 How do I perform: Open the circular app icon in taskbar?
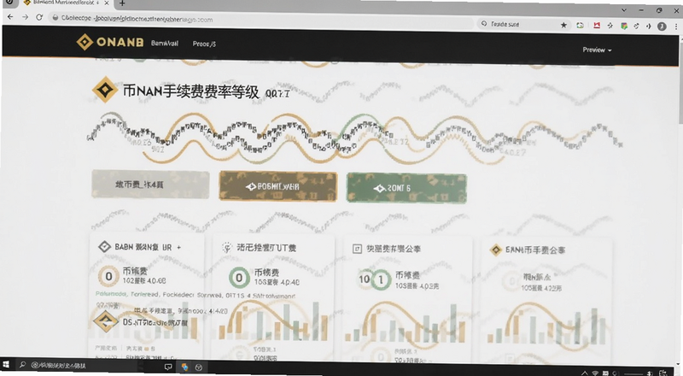[x=199, y=367]
